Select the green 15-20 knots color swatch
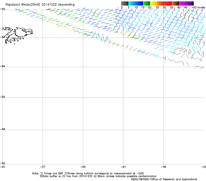The width and height of the screenshot is (206, 181). [x=146, y=3]
